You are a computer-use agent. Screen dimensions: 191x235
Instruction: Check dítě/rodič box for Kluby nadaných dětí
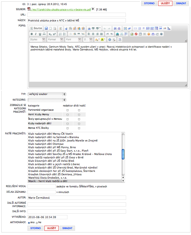79,124
